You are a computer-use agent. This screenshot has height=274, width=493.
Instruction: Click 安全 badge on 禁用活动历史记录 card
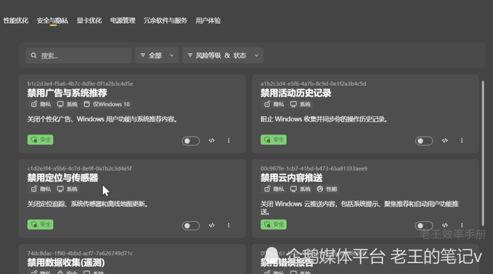pos(274,140)
